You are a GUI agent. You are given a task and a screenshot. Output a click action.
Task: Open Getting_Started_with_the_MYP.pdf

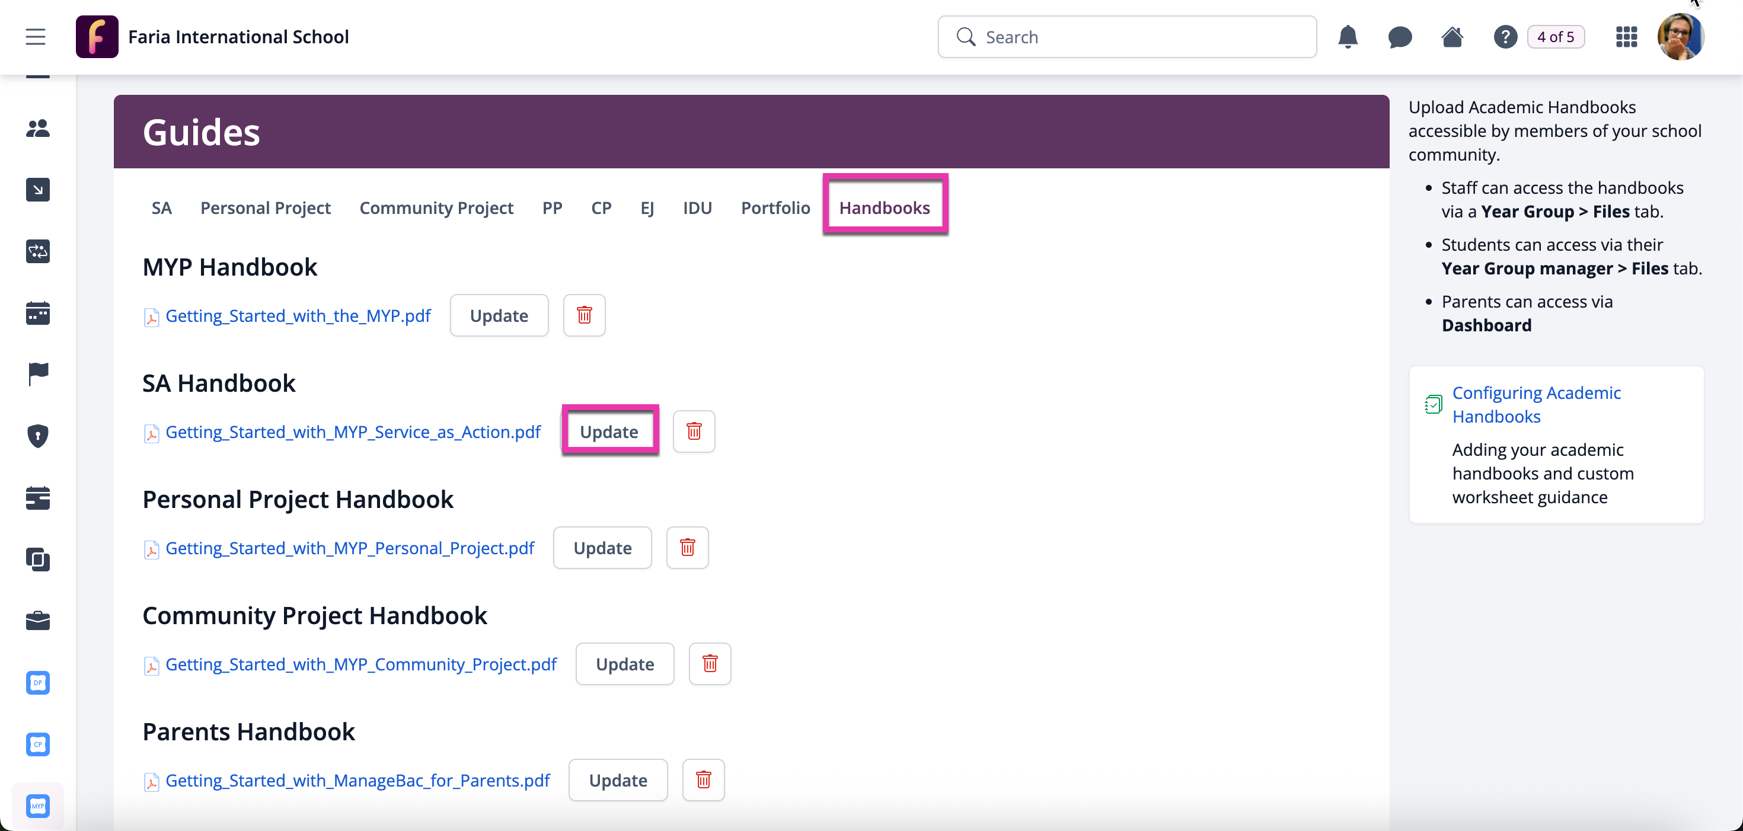(x=298, y=315)
